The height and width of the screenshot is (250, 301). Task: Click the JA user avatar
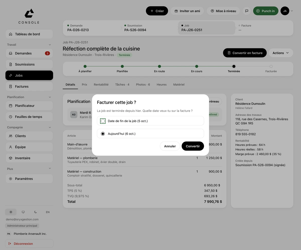pyautogui.click(x=285, y=11)
